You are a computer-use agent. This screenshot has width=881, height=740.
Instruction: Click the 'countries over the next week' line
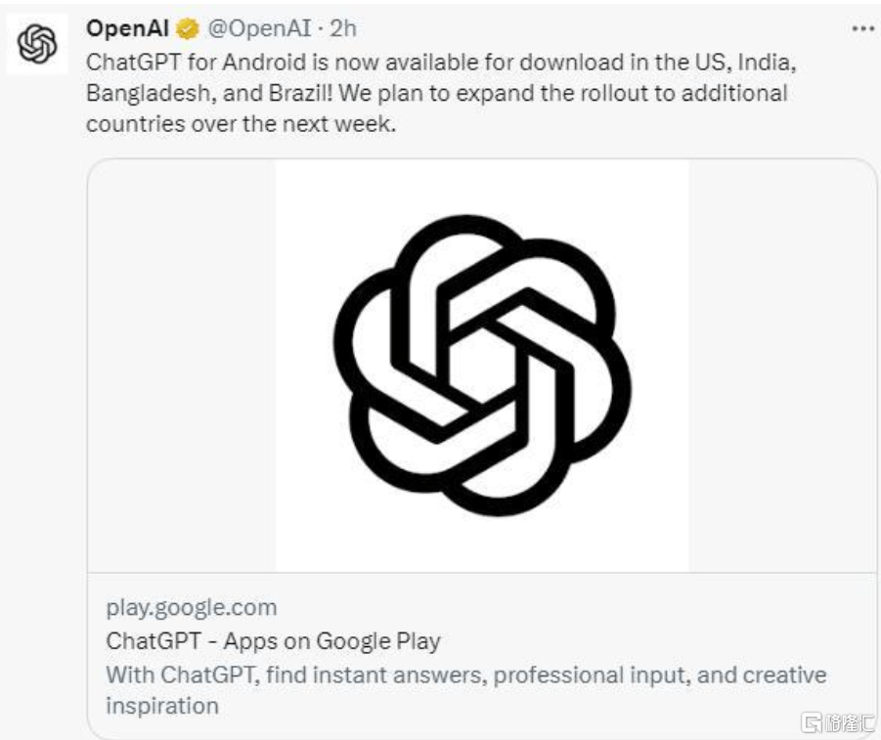241,125
